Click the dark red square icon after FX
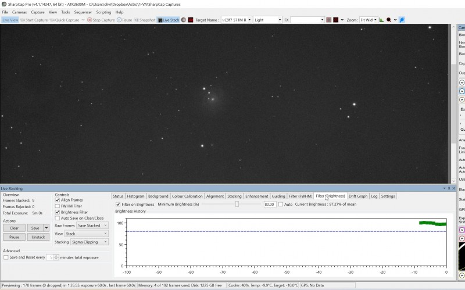The height and width of the screenshot is (290, 465). tap(336, 20)
